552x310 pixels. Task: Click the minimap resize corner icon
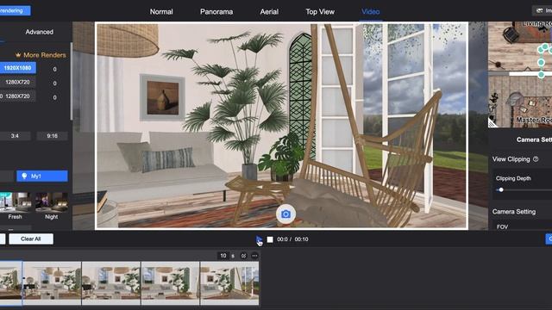pyautogui.click(x=493, y=122)
